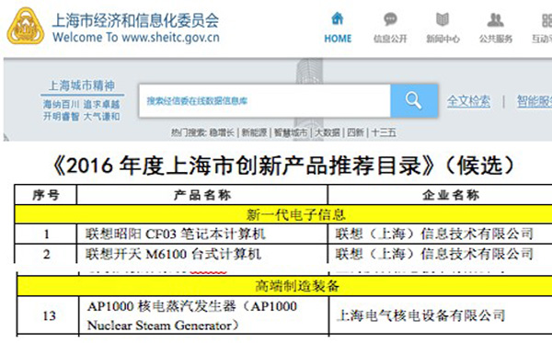
Task: Click hot search keyword 大数据
Action: coord(327,132)
